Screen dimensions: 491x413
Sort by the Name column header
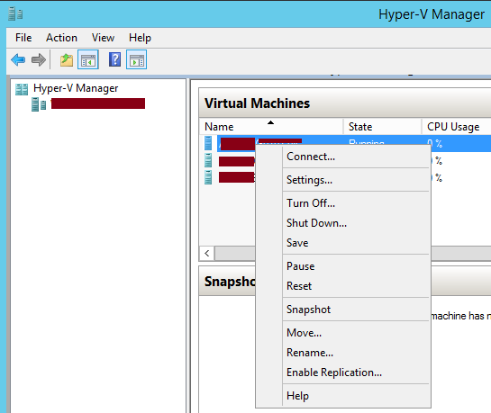[x=271, y=127]
